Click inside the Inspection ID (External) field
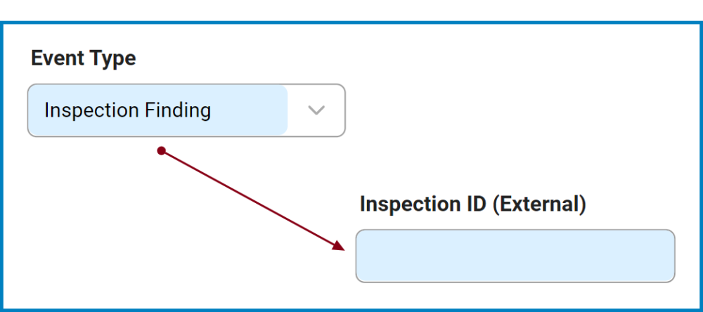 coord(515,256)
